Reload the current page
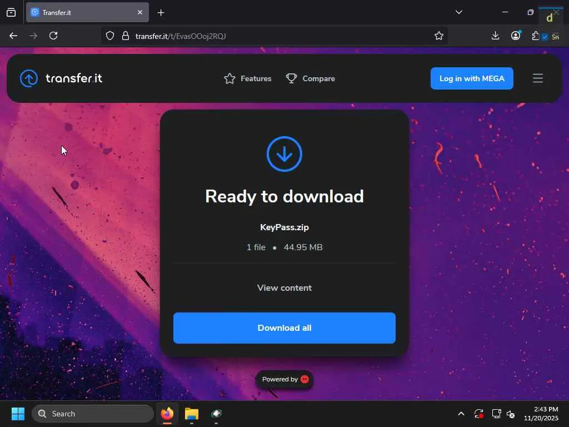569x427 pixels. click(x=53, y=36)
